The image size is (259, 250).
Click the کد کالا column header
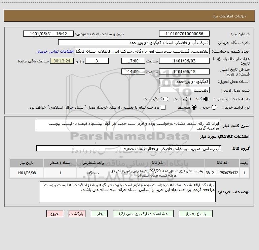point(222,163)
